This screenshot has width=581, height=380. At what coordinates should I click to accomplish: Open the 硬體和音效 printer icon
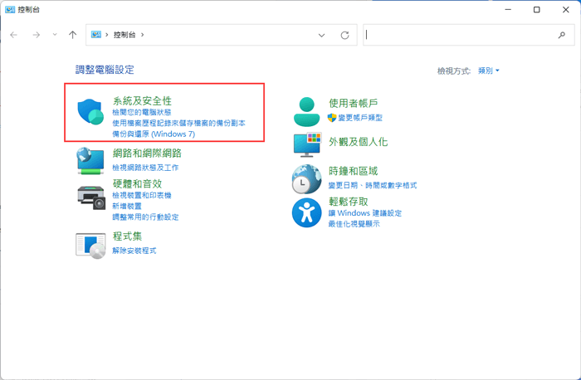[91, 197]
